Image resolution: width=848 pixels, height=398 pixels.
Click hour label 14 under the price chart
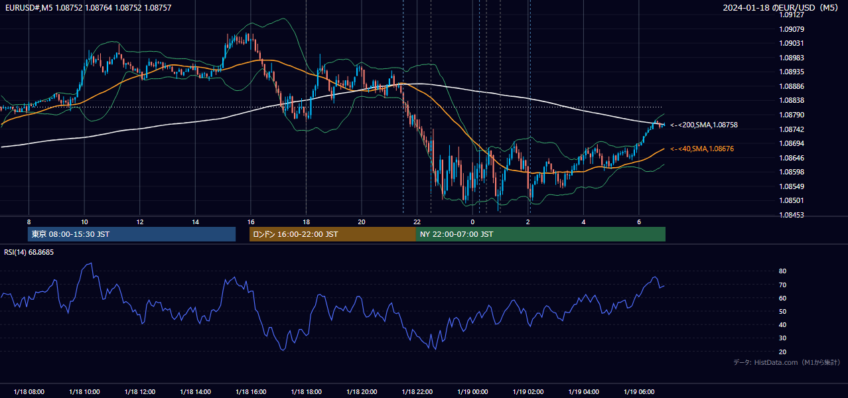[x=195, y=222]
